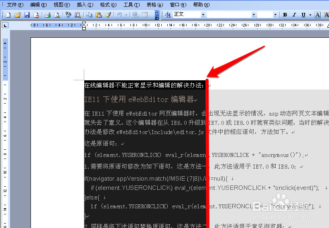Toggle italic formatting
This screenshot has height=228, width=329.
294,15
